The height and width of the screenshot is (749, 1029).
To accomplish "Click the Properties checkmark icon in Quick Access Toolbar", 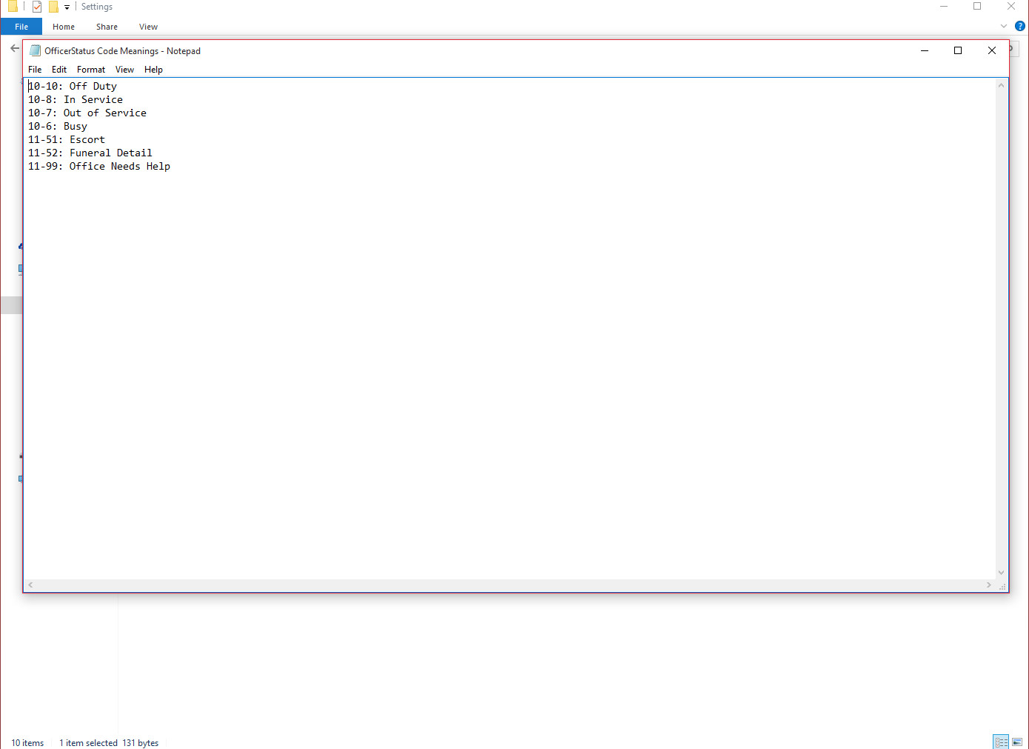I will click(x=37, y=7).
